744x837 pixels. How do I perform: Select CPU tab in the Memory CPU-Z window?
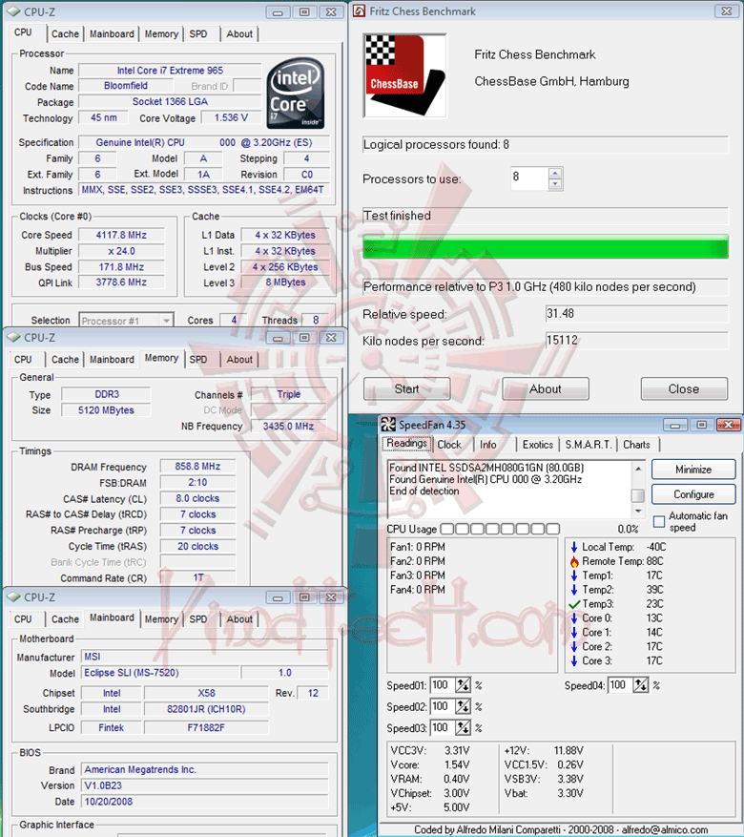(23, 360)
